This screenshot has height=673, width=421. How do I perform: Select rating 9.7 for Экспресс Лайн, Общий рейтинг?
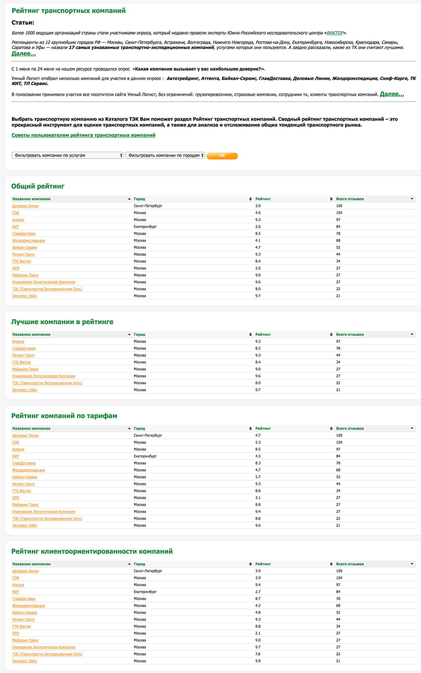258,296
